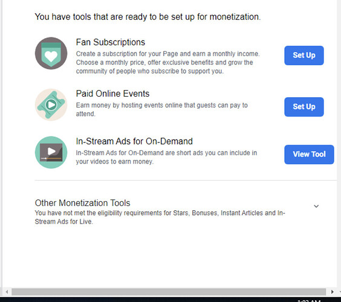This screenshot has height=302, width=341.
Task: Set up Fan Subscriptions
Action: coord(304,56)
